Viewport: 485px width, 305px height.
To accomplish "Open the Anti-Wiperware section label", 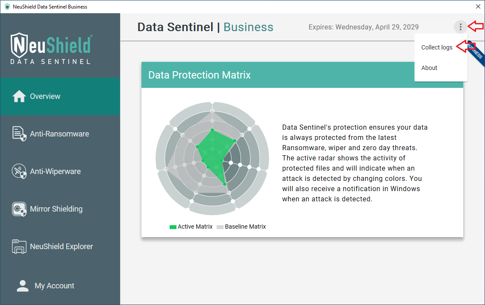I will pyautogui.click(x=56, y=171).
